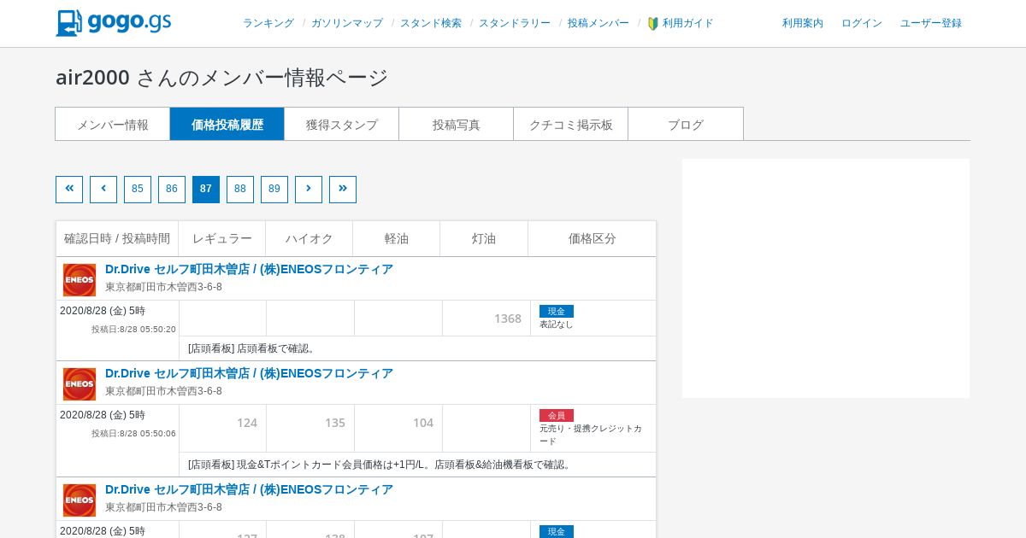1026x538 pixels.
Task: Click the ハイオク column header
Action: 310,239
